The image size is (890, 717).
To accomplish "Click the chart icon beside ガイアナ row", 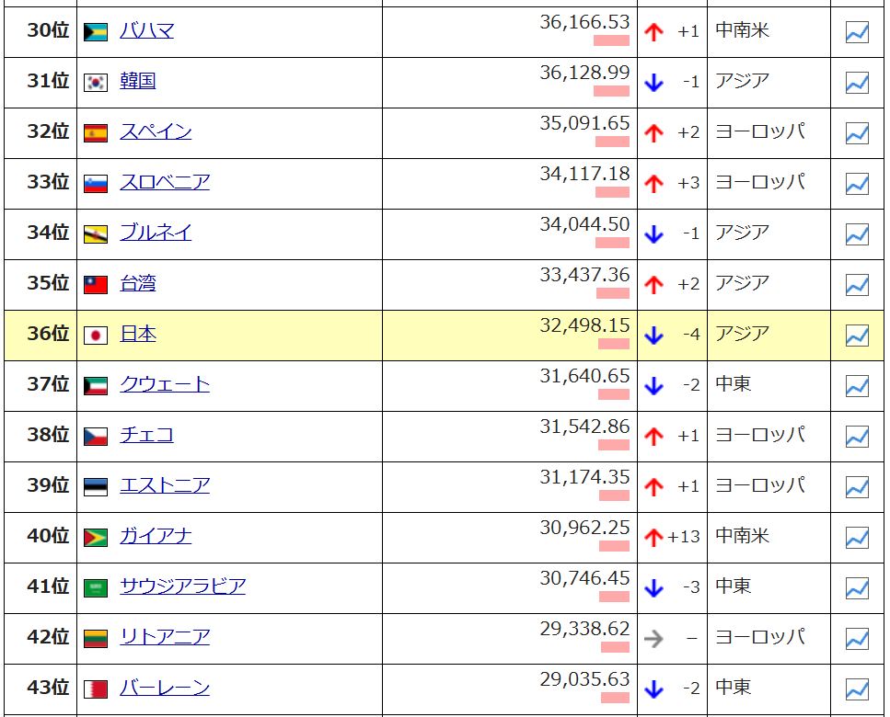I will coord(857,538).
